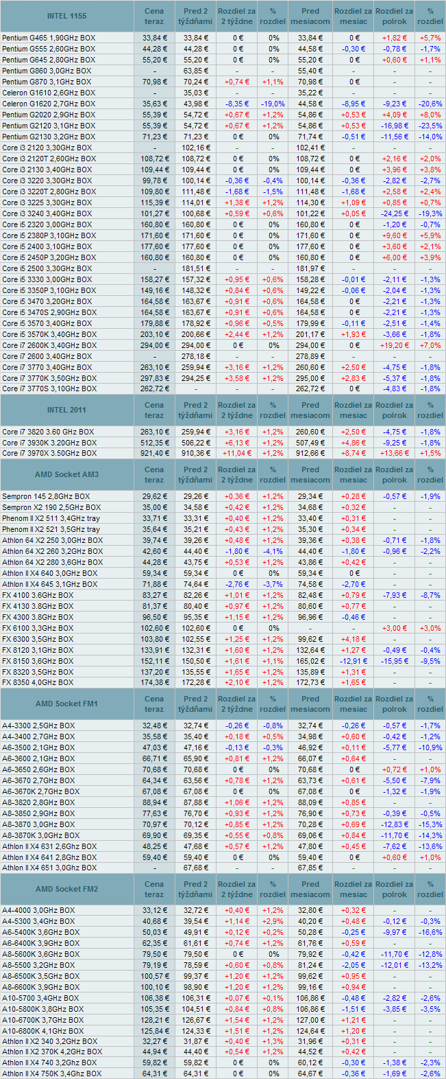Image resolution: width=446 pixels, height=1079 pixels.
Task: Click 'Pred mesiacom' header in INTEL 2011 section
Action: click(x=310, y=410)
